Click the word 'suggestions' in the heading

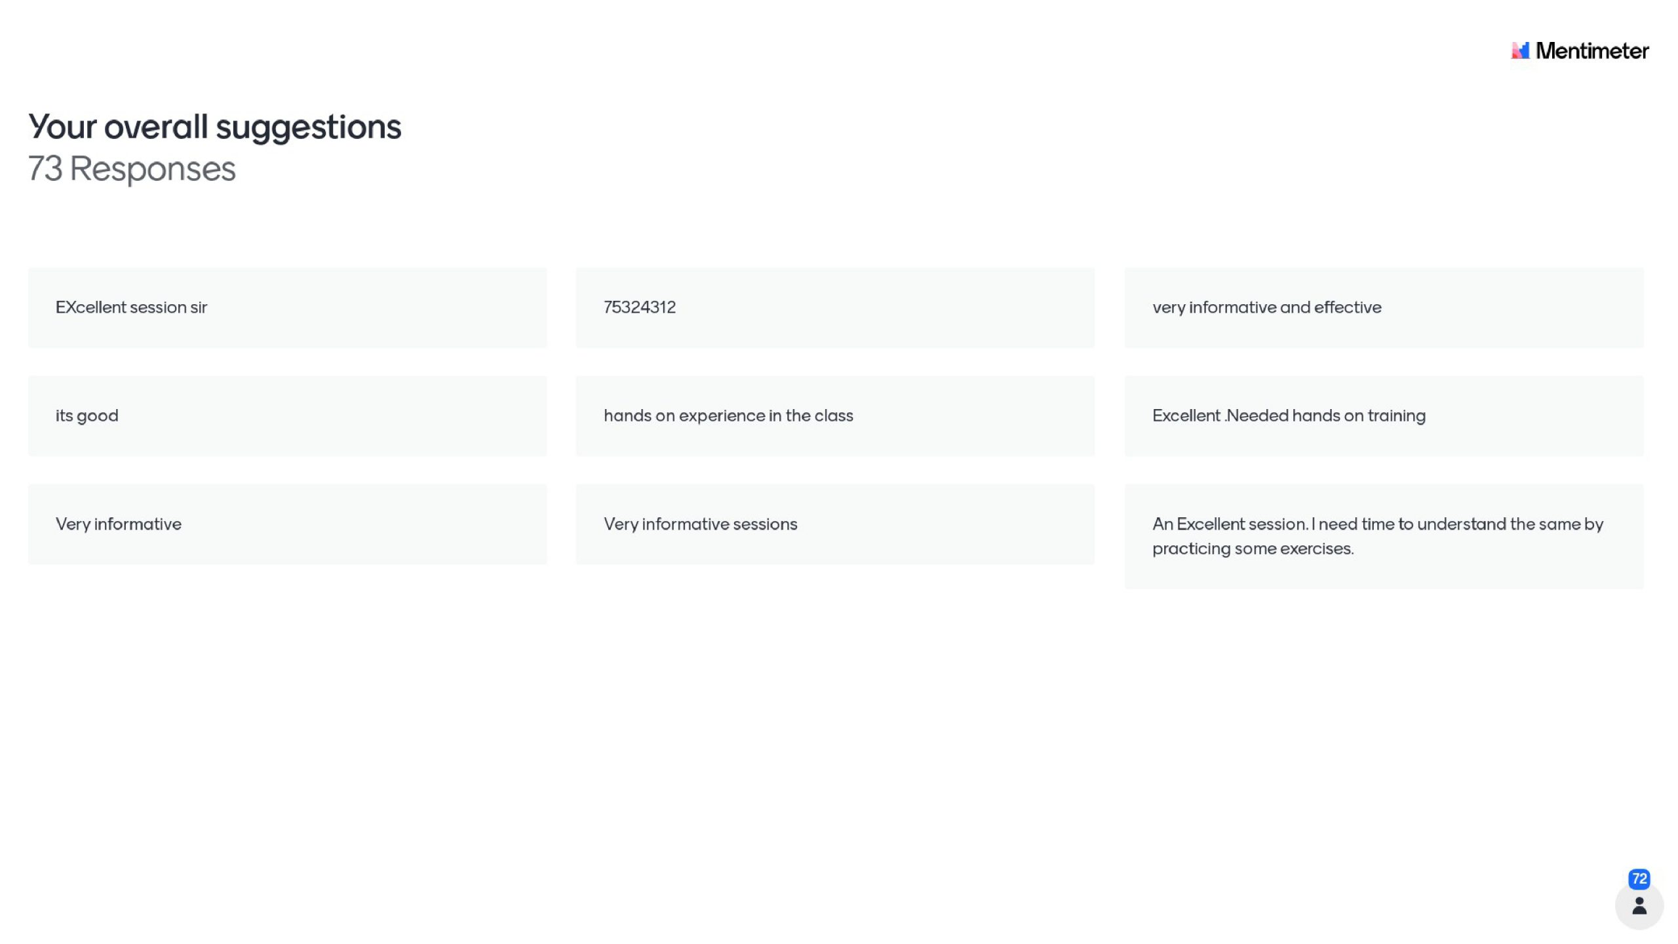tap(308, 127)
